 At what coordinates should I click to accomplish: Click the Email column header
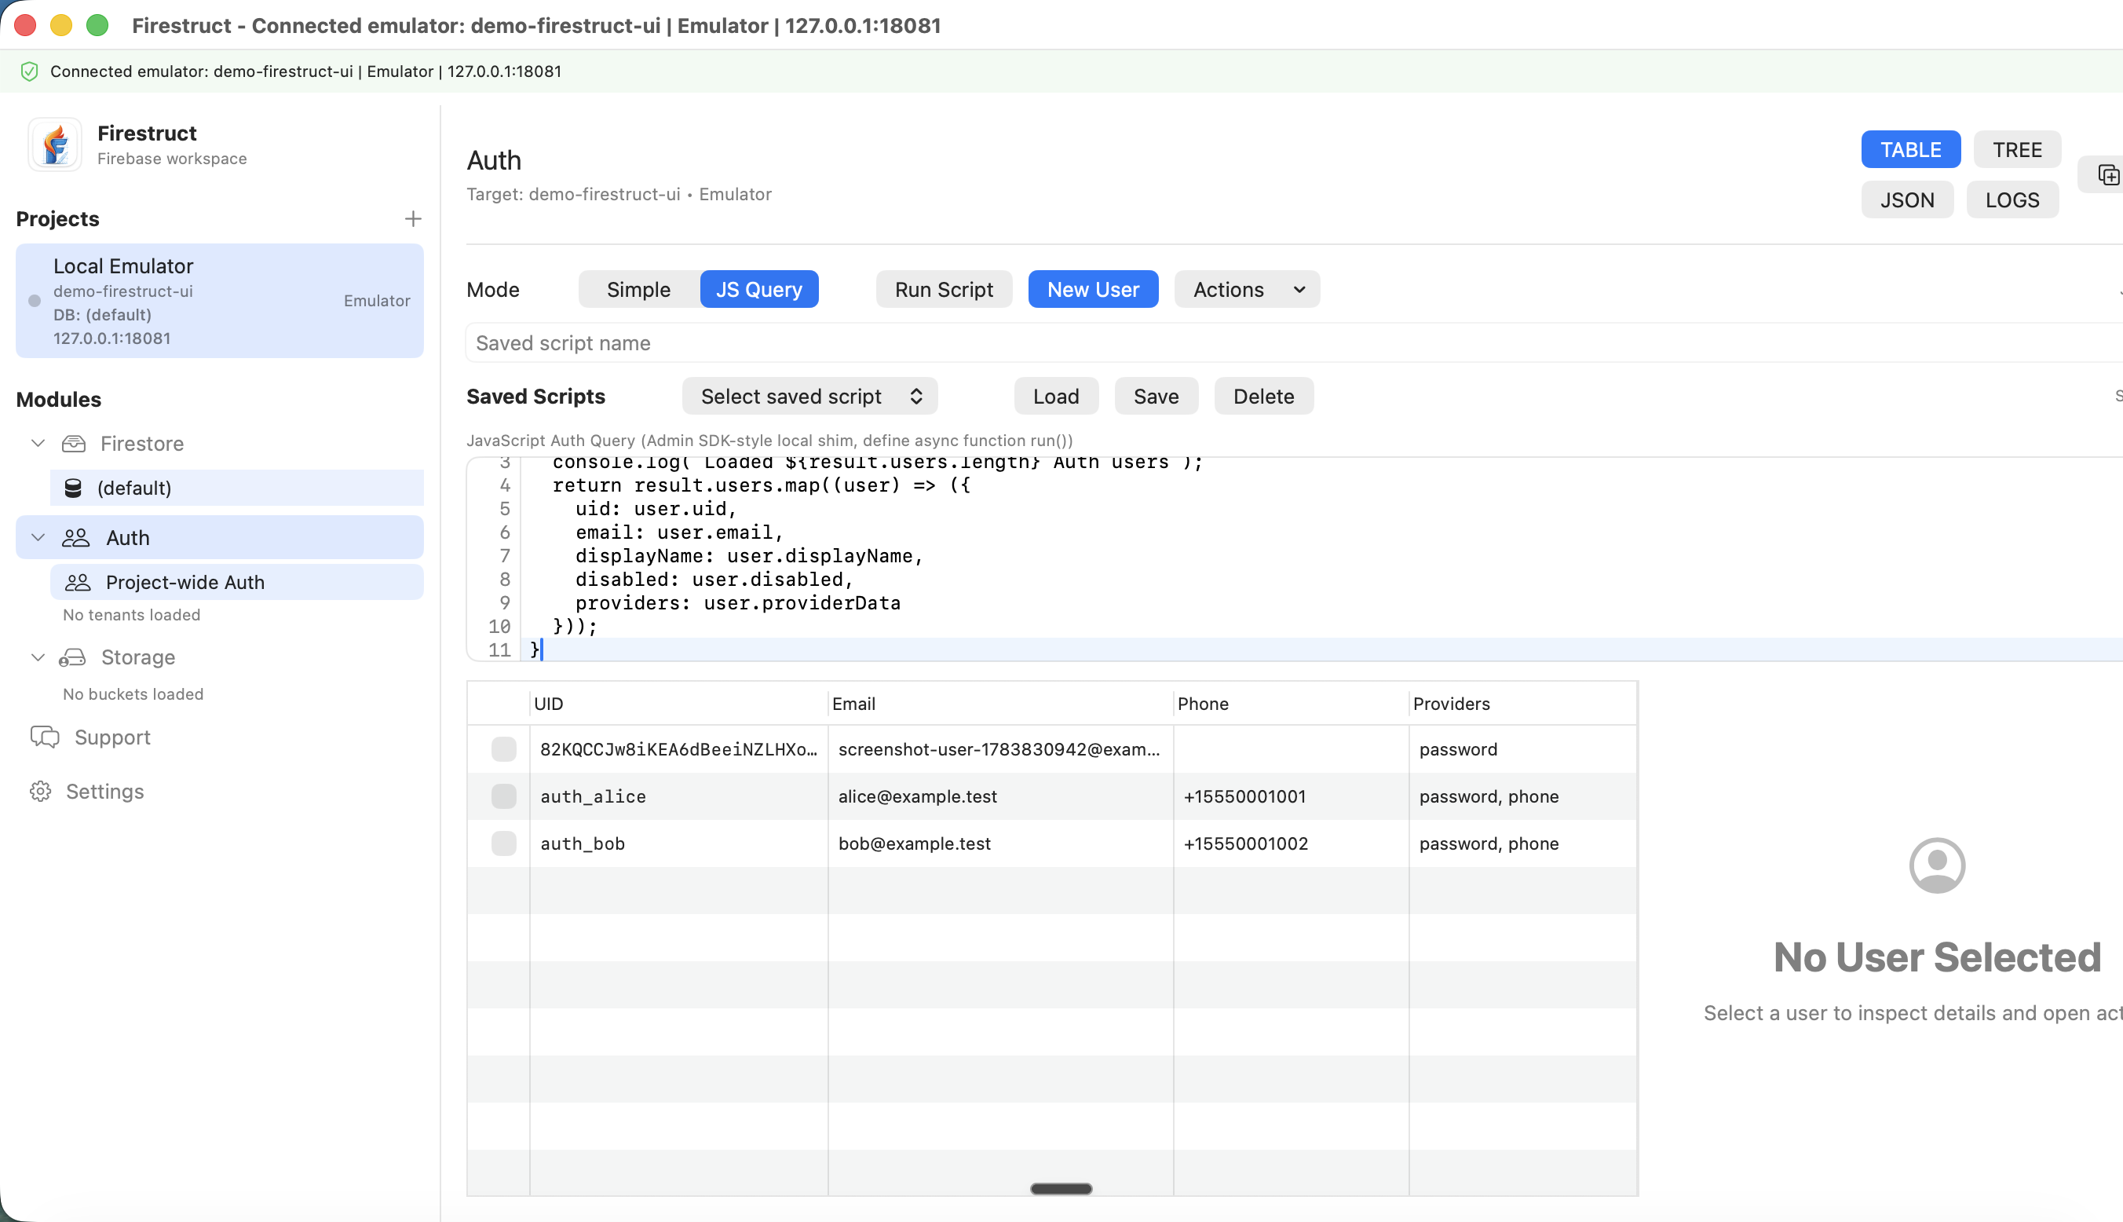(999, 704)
